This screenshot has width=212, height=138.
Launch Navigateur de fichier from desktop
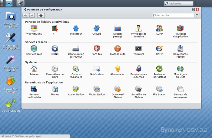point(11,20)
